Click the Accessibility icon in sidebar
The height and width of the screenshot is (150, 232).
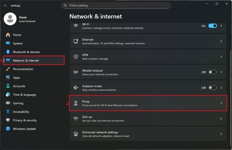(x=8, y=112)
